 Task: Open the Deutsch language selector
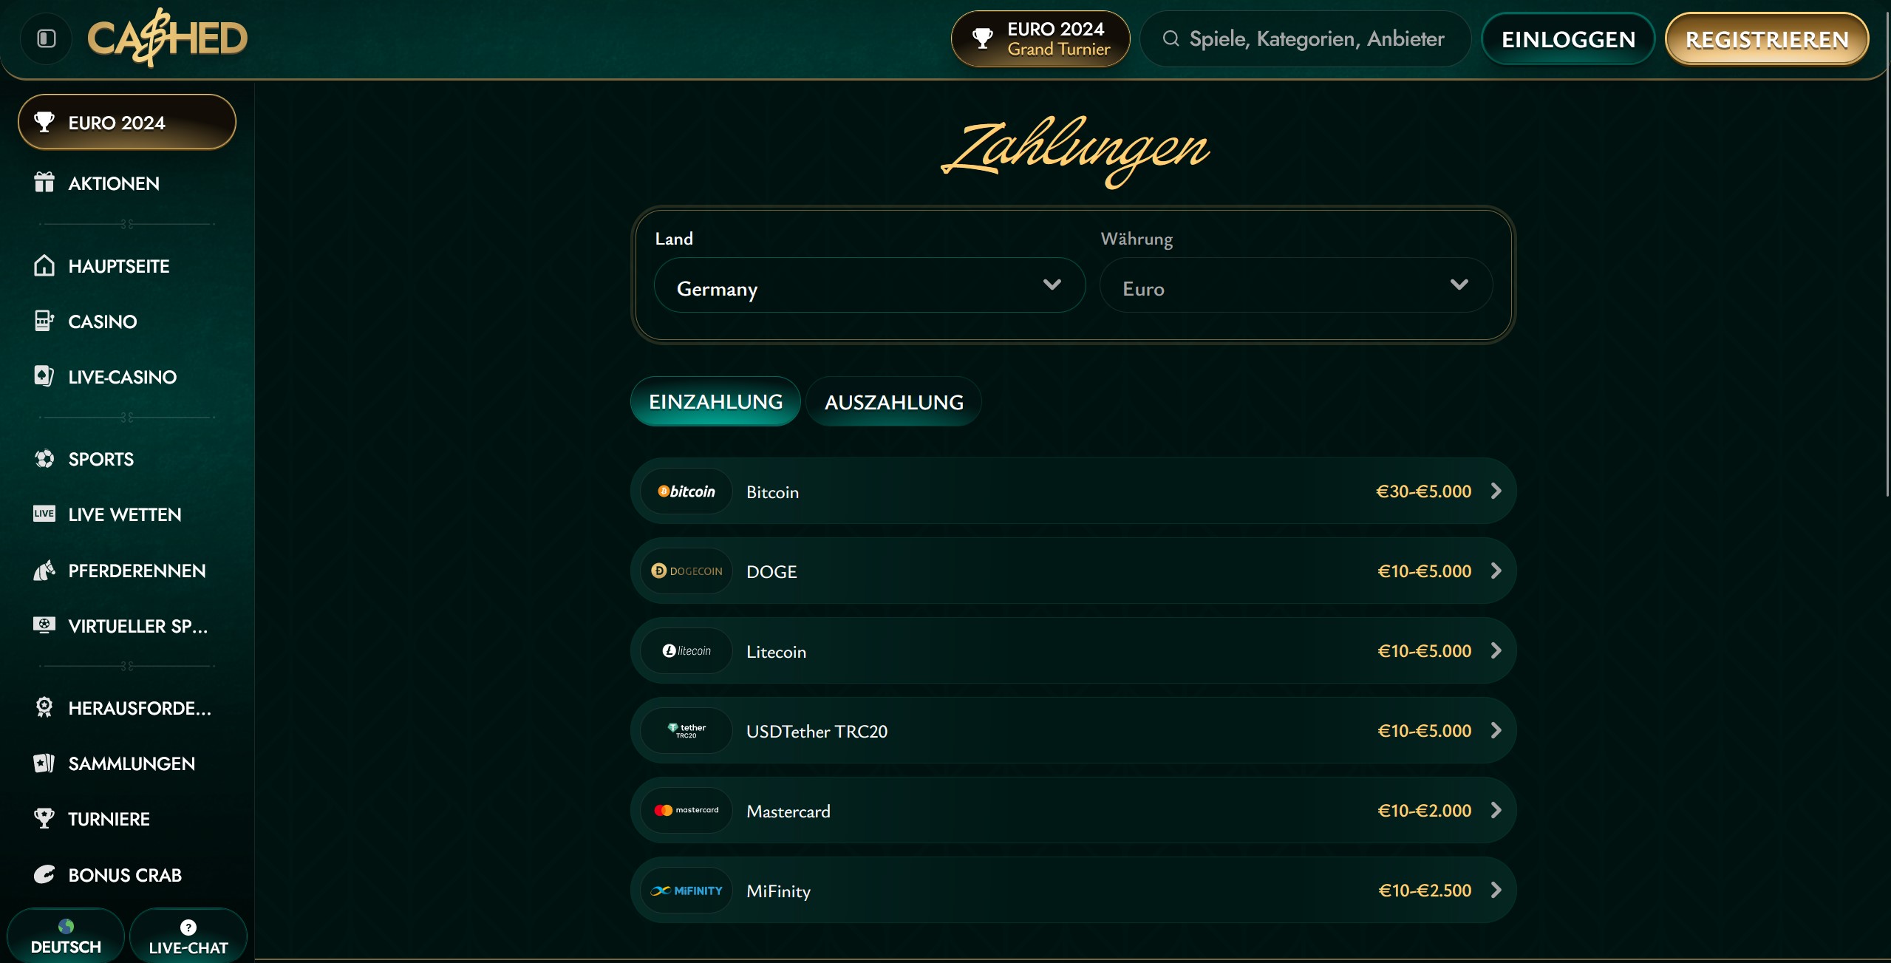click(66, 936)
